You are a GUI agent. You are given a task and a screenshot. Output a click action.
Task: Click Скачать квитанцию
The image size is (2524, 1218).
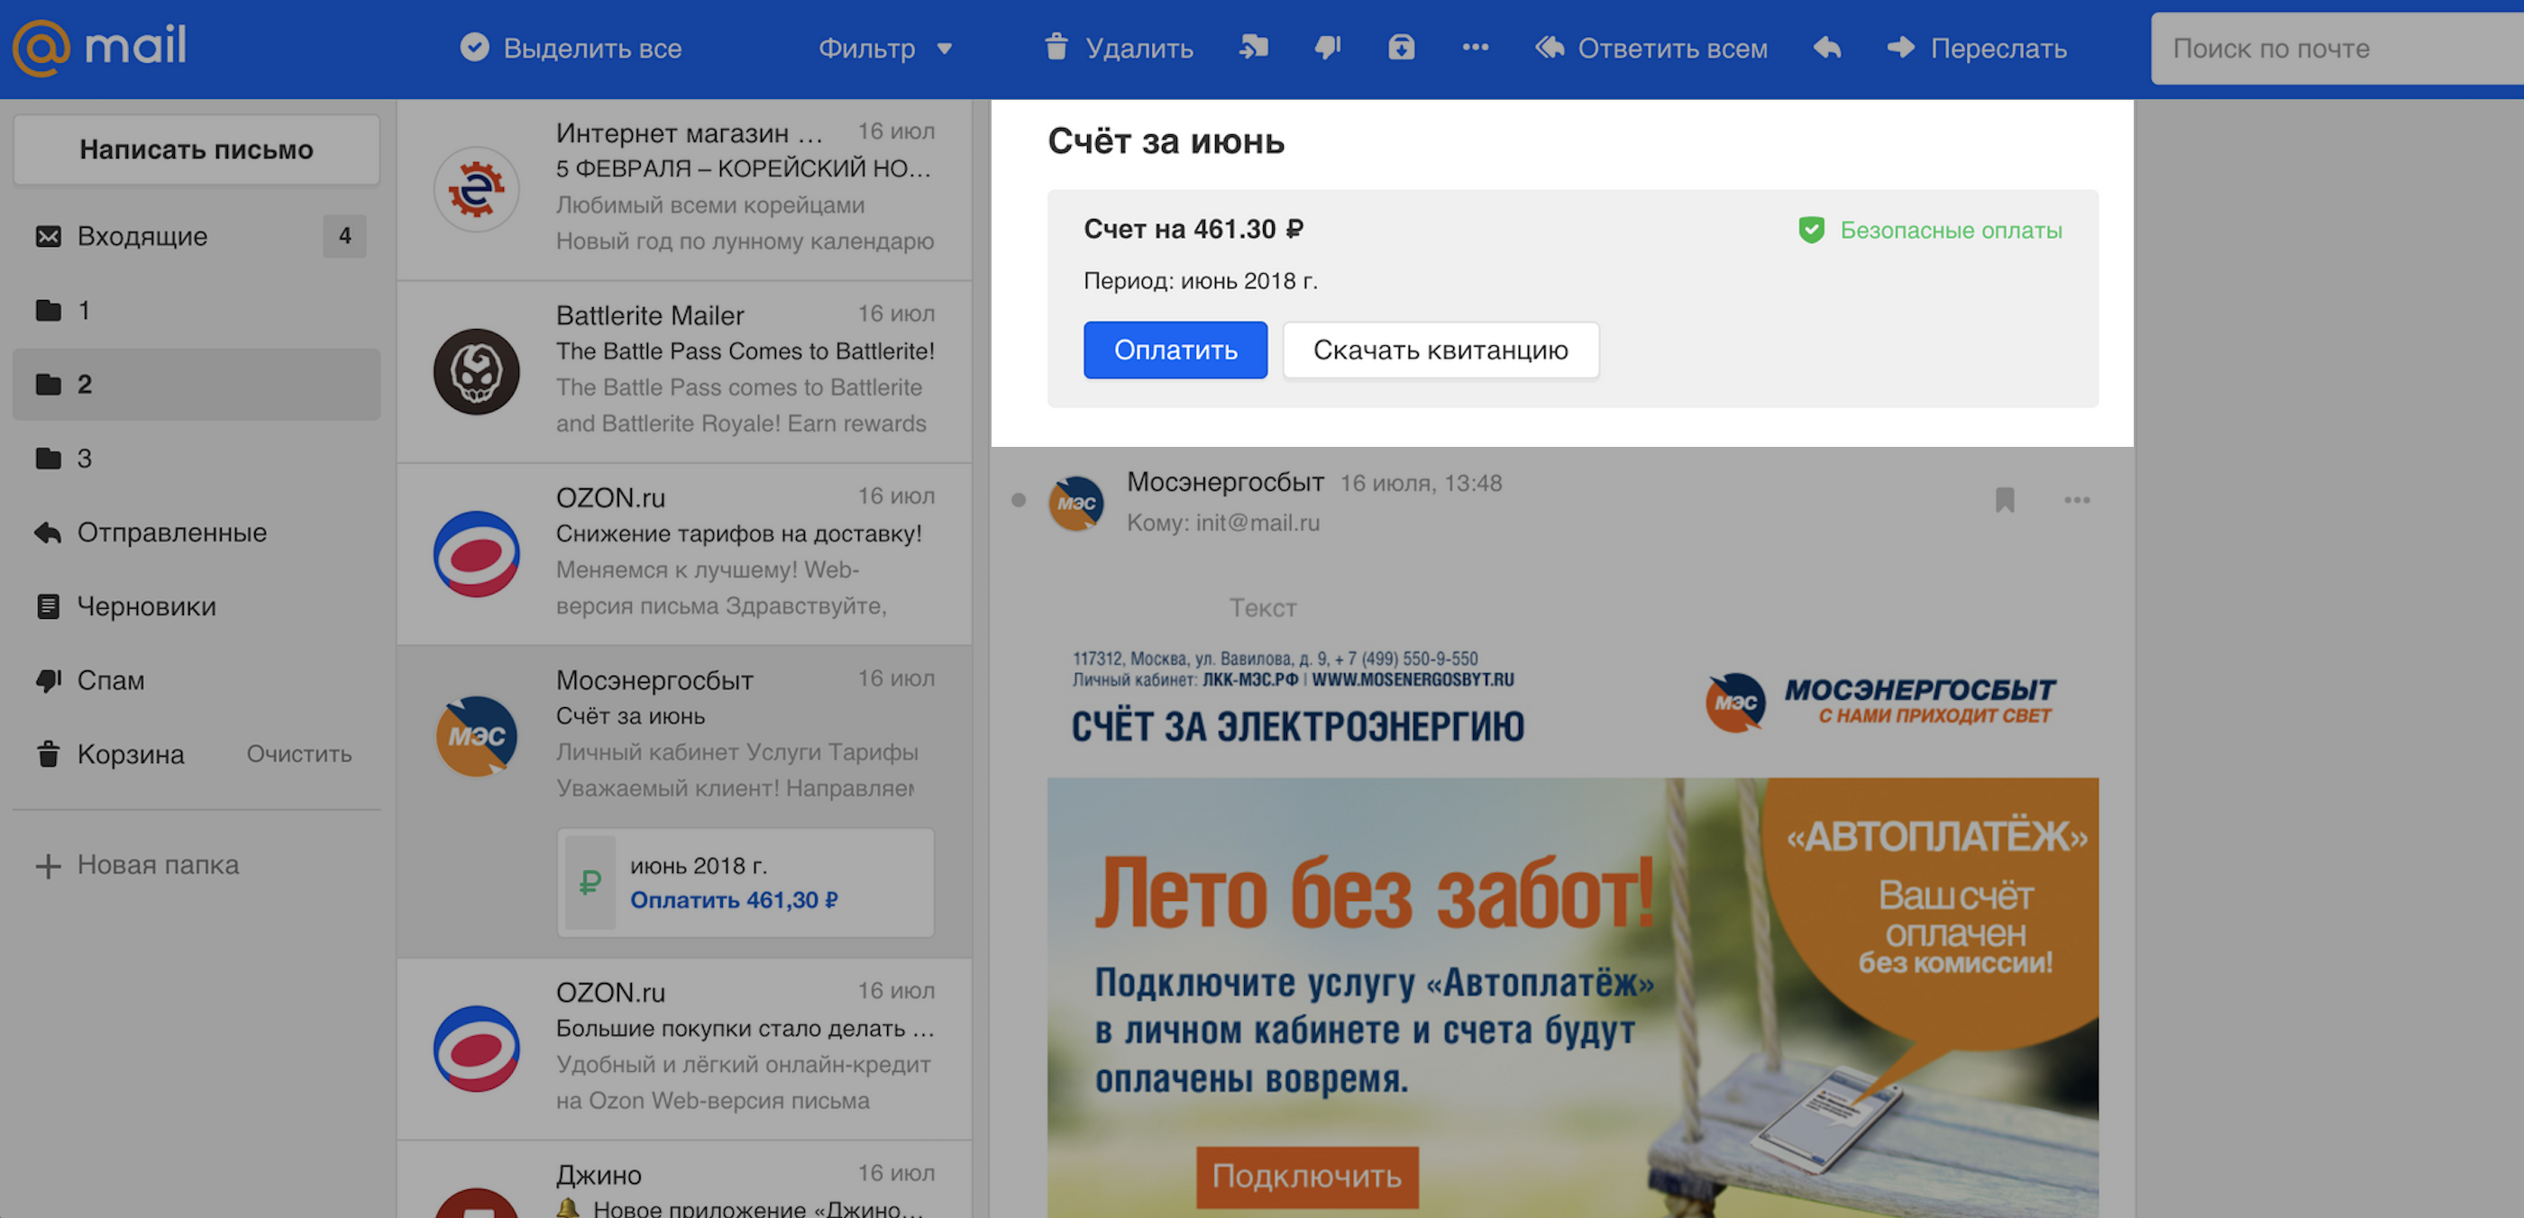1440,350
